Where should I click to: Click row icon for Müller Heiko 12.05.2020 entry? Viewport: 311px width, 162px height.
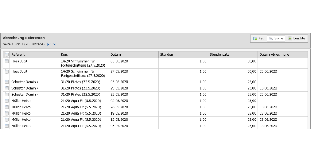[x=7, y=120]
